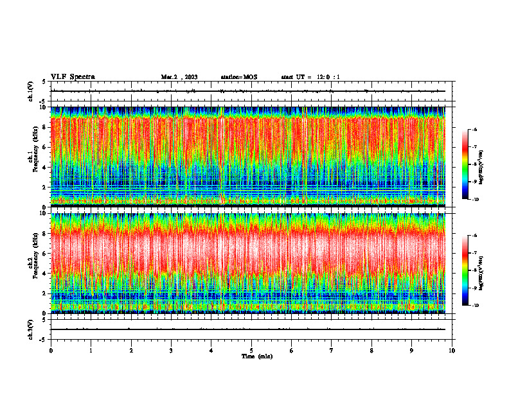The height and width of the screenshot is (393, 509).
Task: Click inside the ch.1 spectrogram plot
Action: pos(248,157)
